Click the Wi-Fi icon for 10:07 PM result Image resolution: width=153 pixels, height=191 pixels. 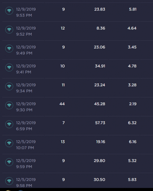point(9,143)
